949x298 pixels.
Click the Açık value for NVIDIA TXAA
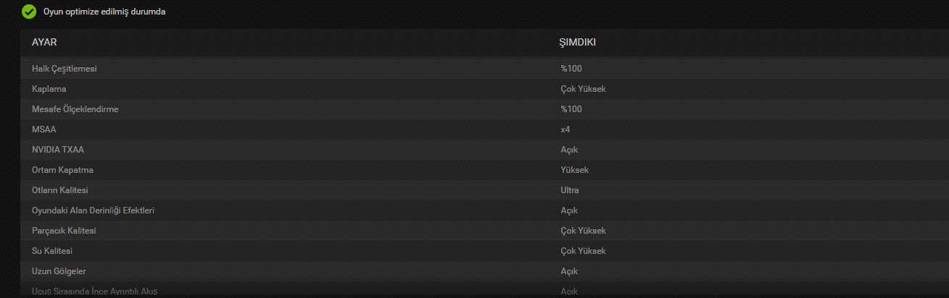coord(569,150)
